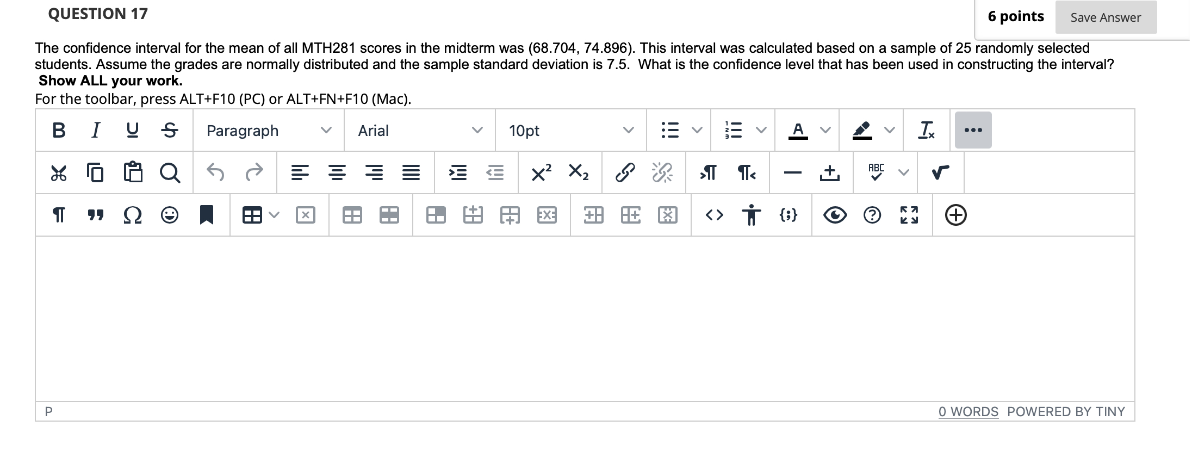The height and width of the screenshot is (457, 1192).
Task: Run the accessibility checker
Action: pos(752,215)
